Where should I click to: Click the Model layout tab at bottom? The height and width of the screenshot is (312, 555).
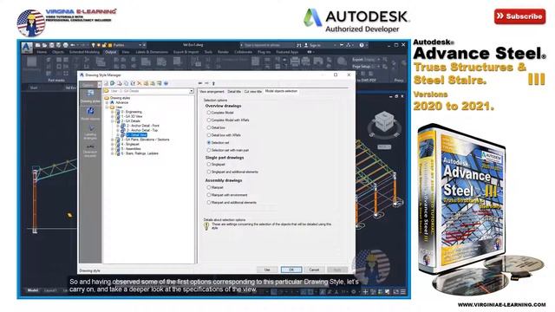[33, 290]
